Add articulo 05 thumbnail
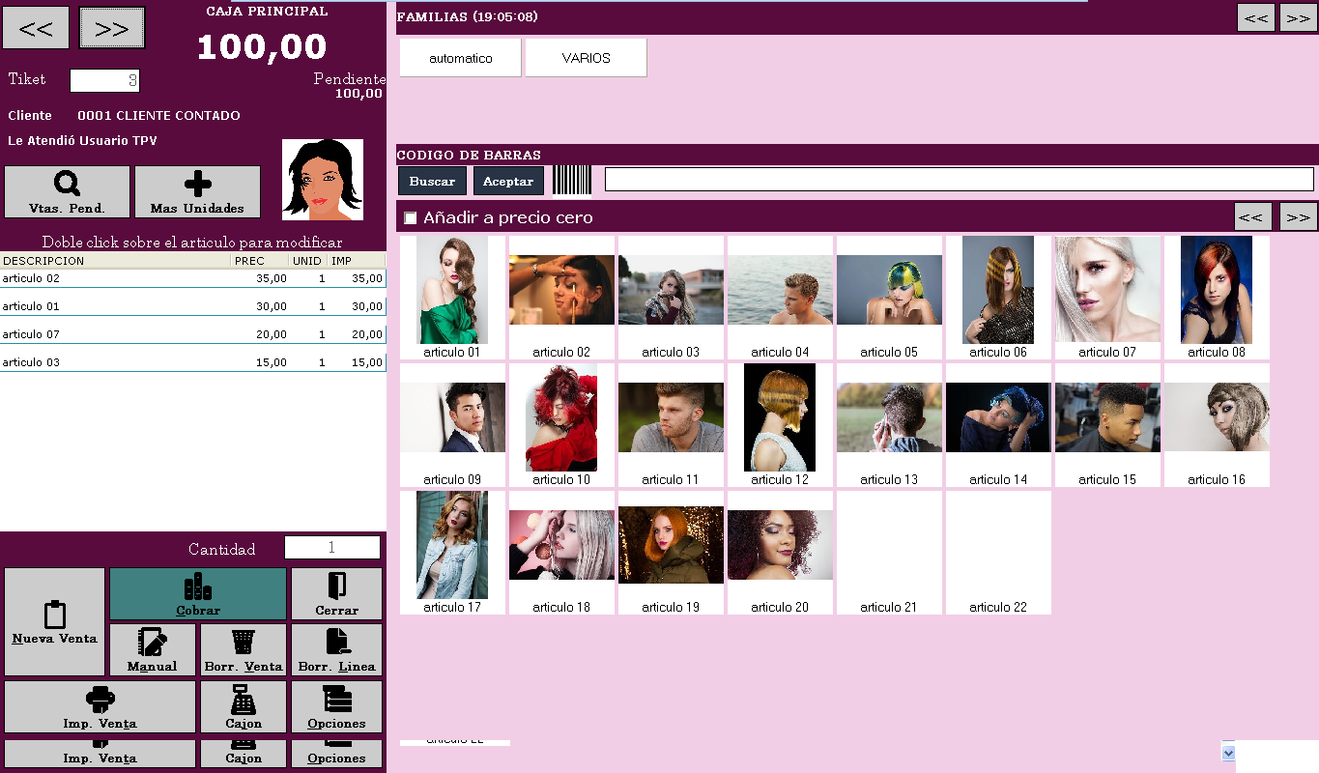1319x773 pixels. (889, 298)
